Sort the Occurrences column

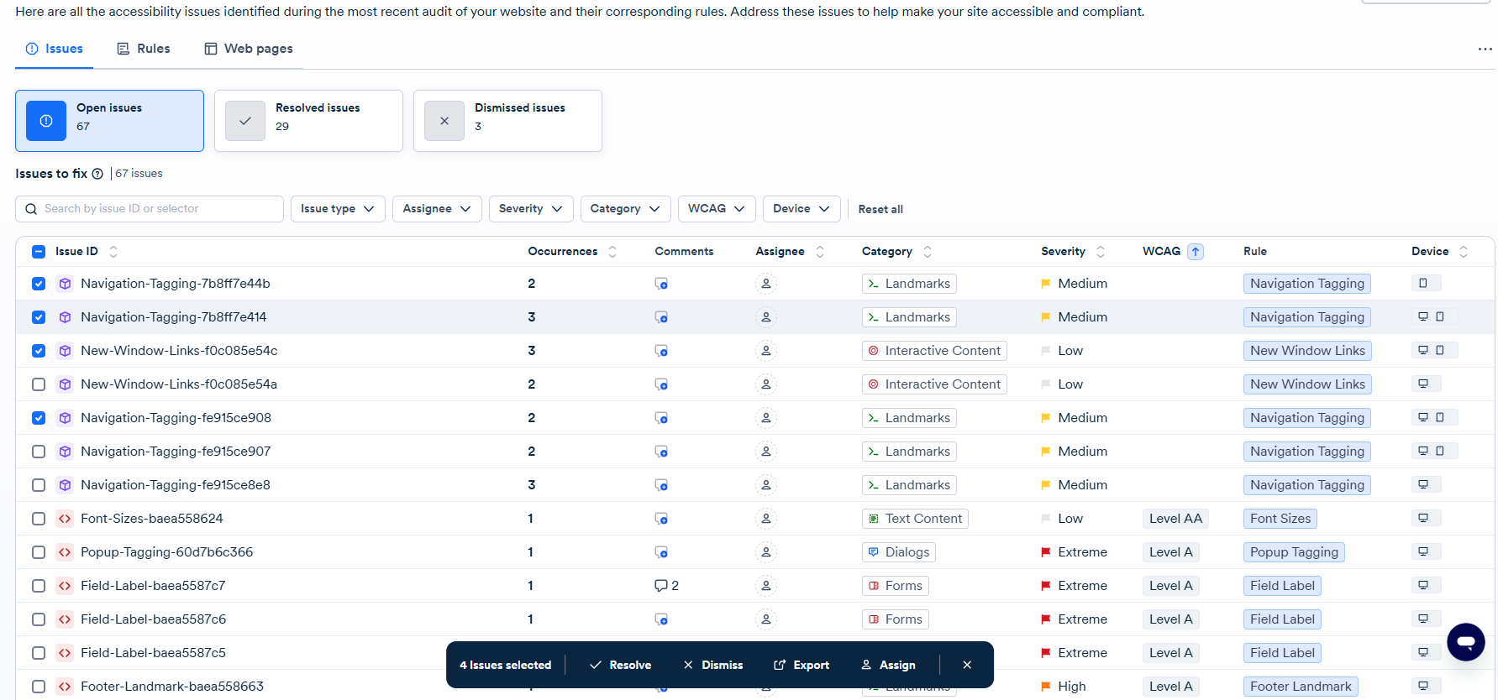[x=612, y=252]
